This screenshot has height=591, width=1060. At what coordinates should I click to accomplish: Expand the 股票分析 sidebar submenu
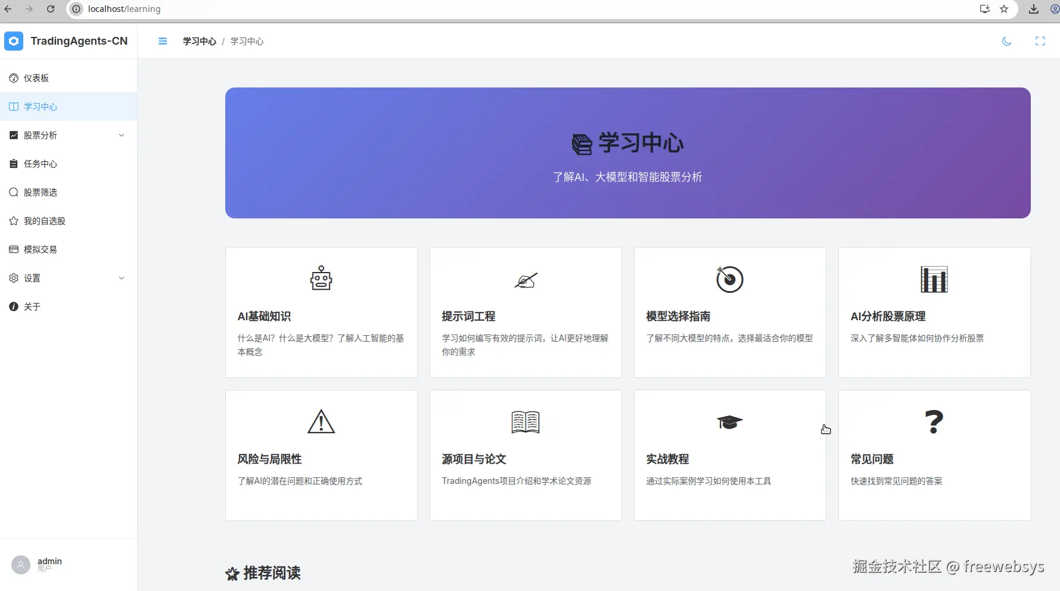pos(41,135)
